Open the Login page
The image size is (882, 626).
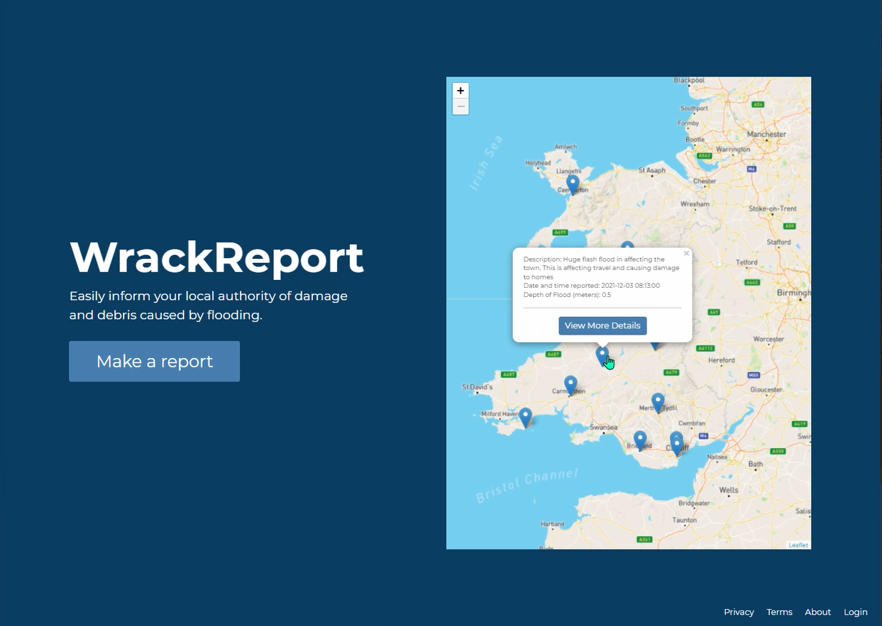tap(855, 612)
